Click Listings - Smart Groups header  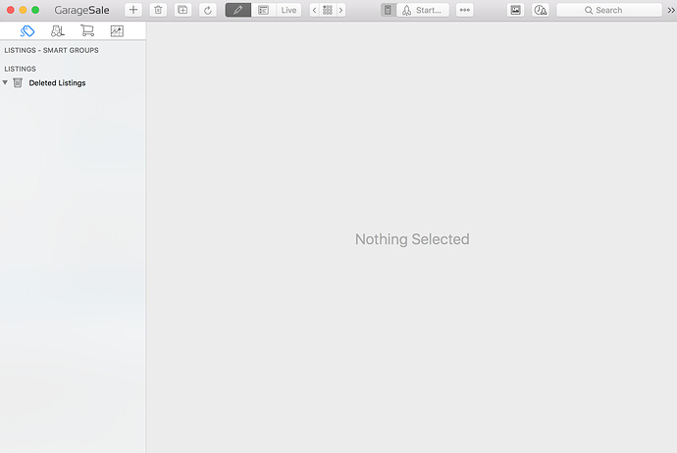click(x=51, y=50)
